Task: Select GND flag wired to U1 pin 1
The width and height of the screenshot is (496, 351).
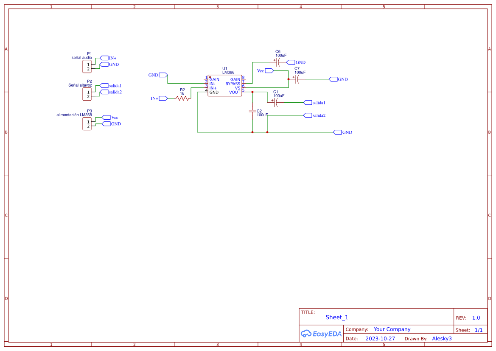Action: pyautogui.click(x=163, y=75)
